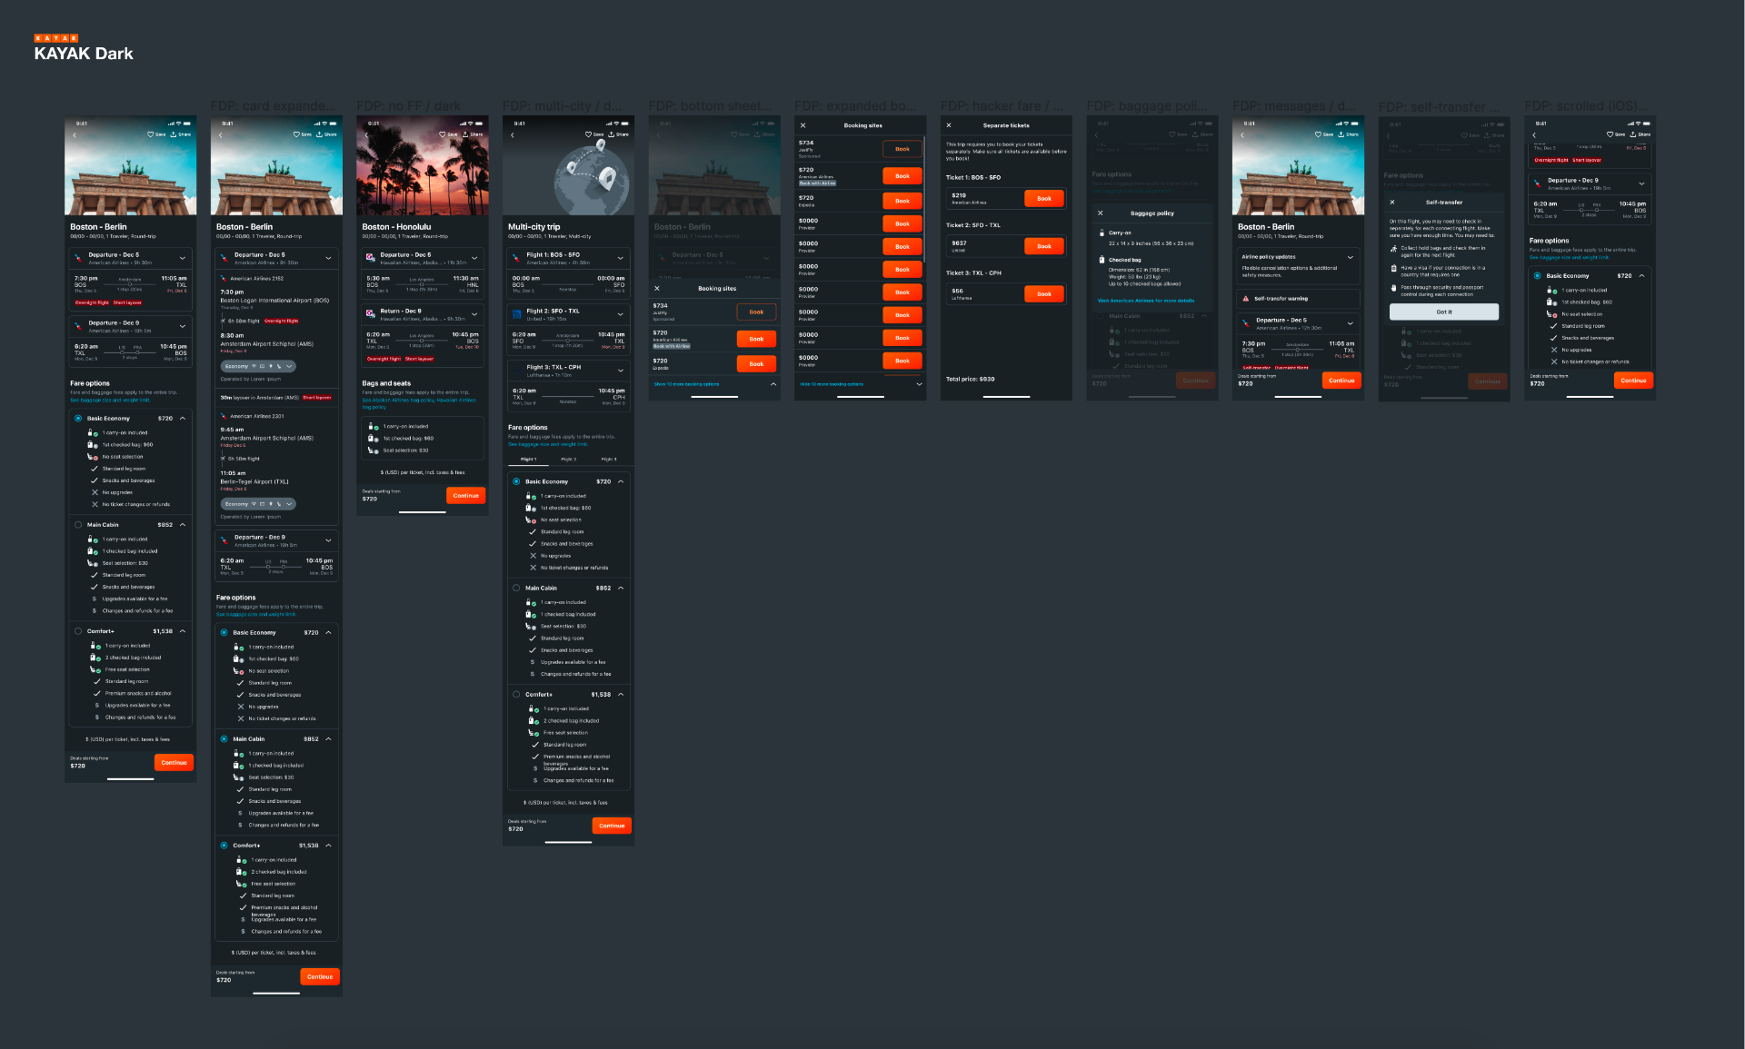The width and height of the screenshot is (1745, 1049).
Task: Click Checked bag icon in Baggage policy
Action: [1102, 260]
